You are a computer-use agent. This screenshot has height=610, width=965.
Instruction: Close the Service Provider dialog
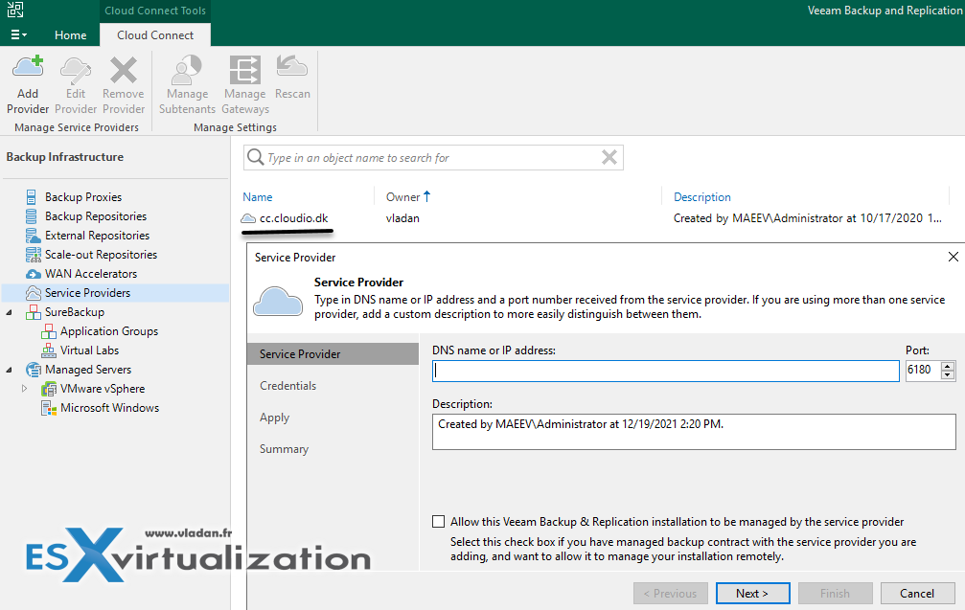(953, 257)
